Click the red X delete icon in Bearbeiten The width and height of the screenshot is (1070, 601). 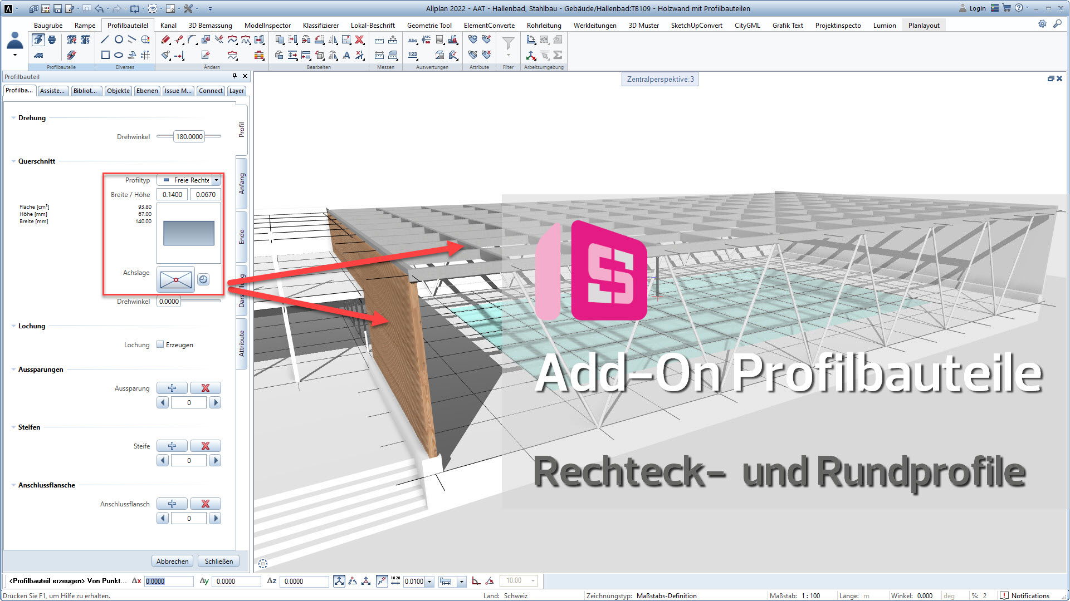(359, 40)
